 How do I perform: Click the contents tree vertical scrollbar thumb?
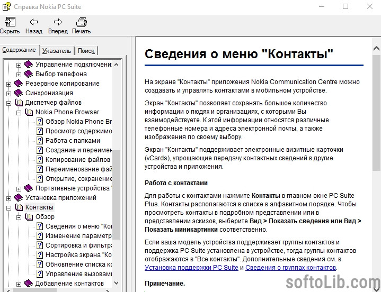tap(117, 195)
